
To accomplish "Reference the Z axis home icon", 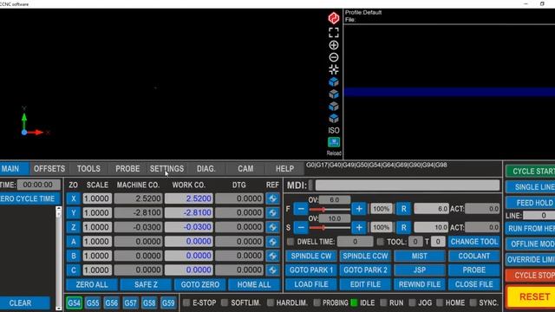I will pyautogui.click(x=272, y=227).
